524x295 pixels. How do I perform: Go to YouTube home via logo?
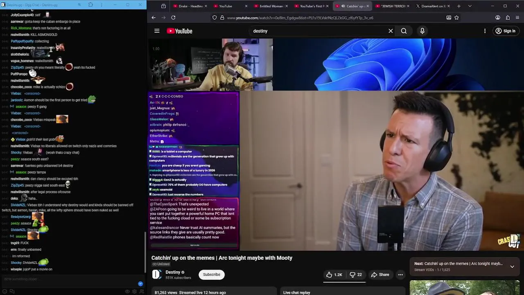(x=179, y=31)
